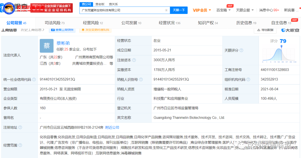Image resolution: width=301 pixels, height=158 pixels.
Task: Open the 自主信息 13 tab
Action: coord(281,23)
